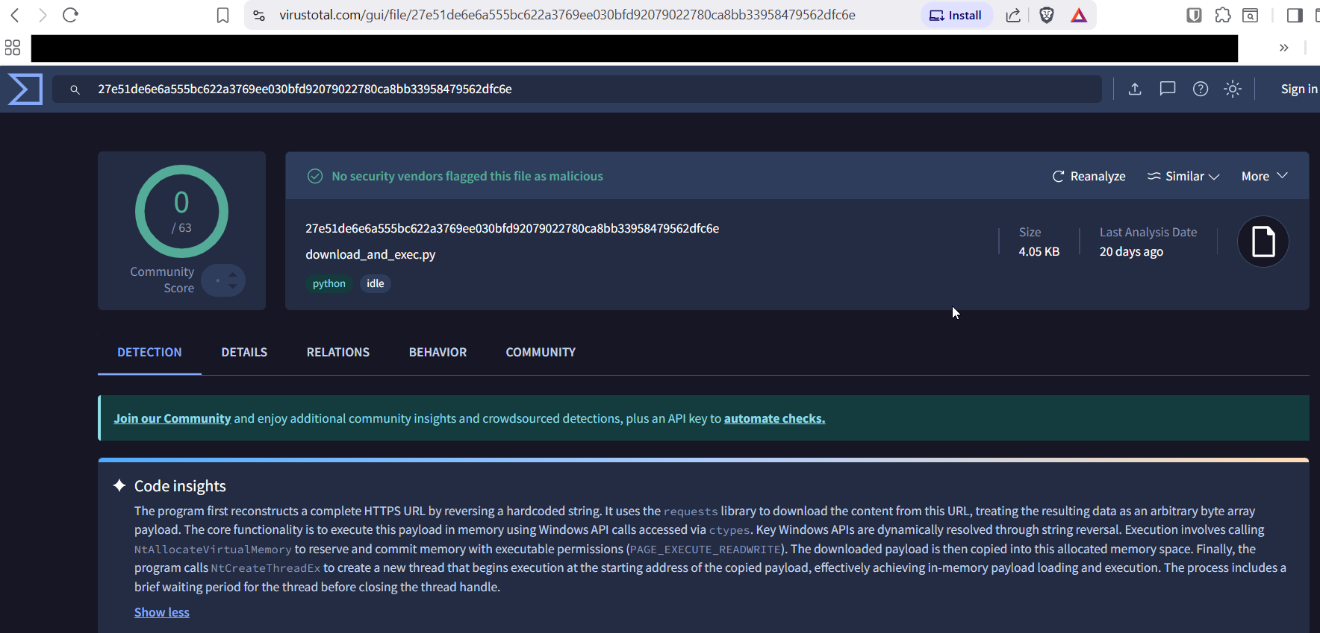Open the Bitwarden shield extension icon
The width and height of the screenshot is (1320, 633).
[x=1194, y=15]
